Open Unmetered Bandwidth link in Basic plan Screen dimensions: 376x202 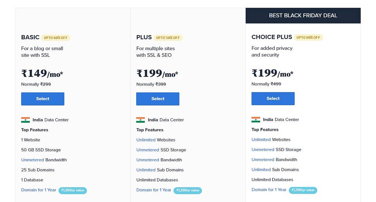pos(32,160)
